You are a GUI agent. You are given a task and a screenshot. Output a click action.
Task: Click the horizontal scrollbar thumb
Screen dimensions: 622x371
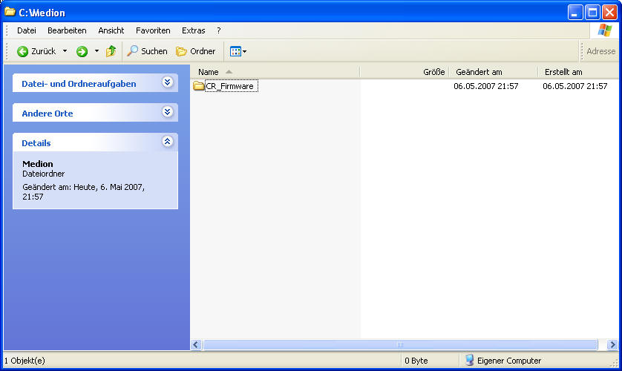(x=400, y=345)
